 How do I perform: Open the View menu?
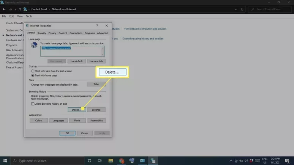(20, 16)
